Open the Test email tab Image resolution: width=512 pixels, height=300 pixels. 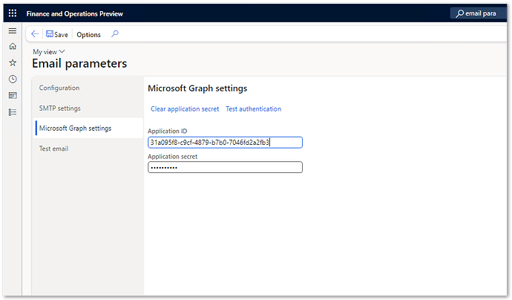pos(54,149)
